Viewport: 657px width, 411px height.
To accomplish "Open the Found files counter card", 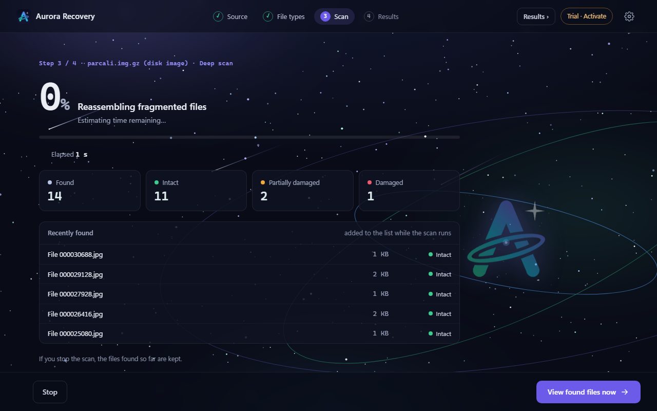I will [x=90, y=191].
